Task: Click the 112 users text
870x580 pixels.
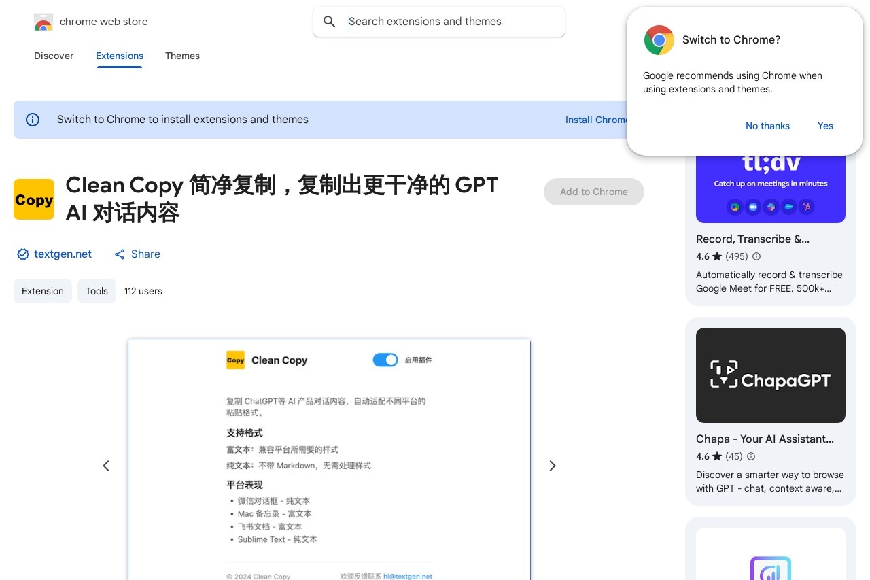Action: tap(143, 291)
